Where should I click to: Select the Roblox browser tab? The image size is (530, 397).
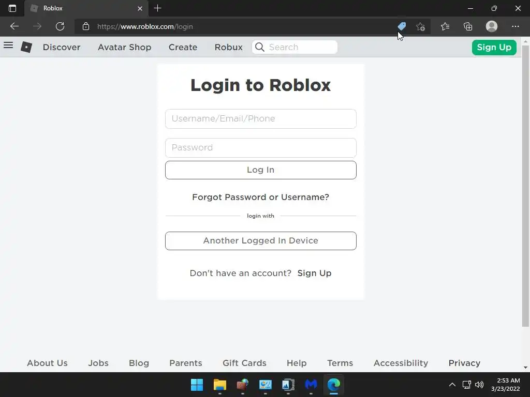[x=86, y=8]
